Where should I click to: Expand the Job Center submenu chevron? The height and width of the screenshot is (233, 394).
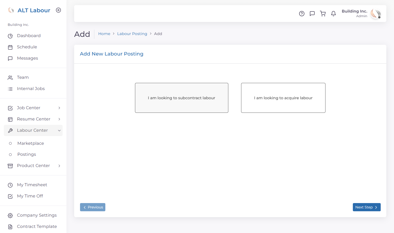click(x=59, y=108)
